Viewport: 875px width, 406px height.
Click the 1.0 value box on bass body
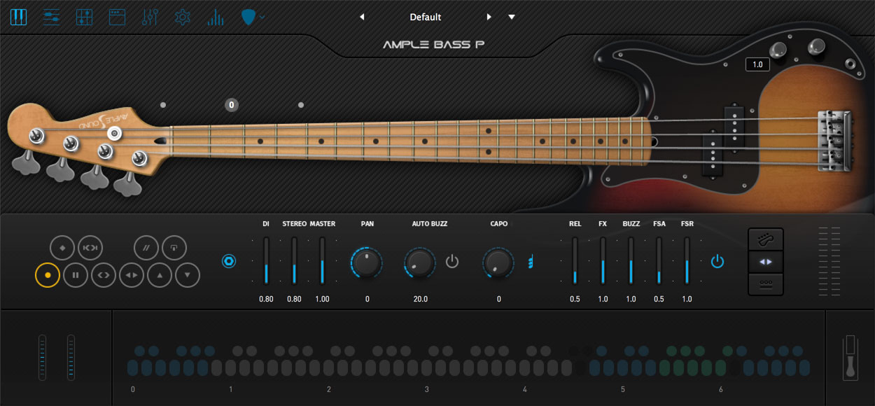pos(757,64)
